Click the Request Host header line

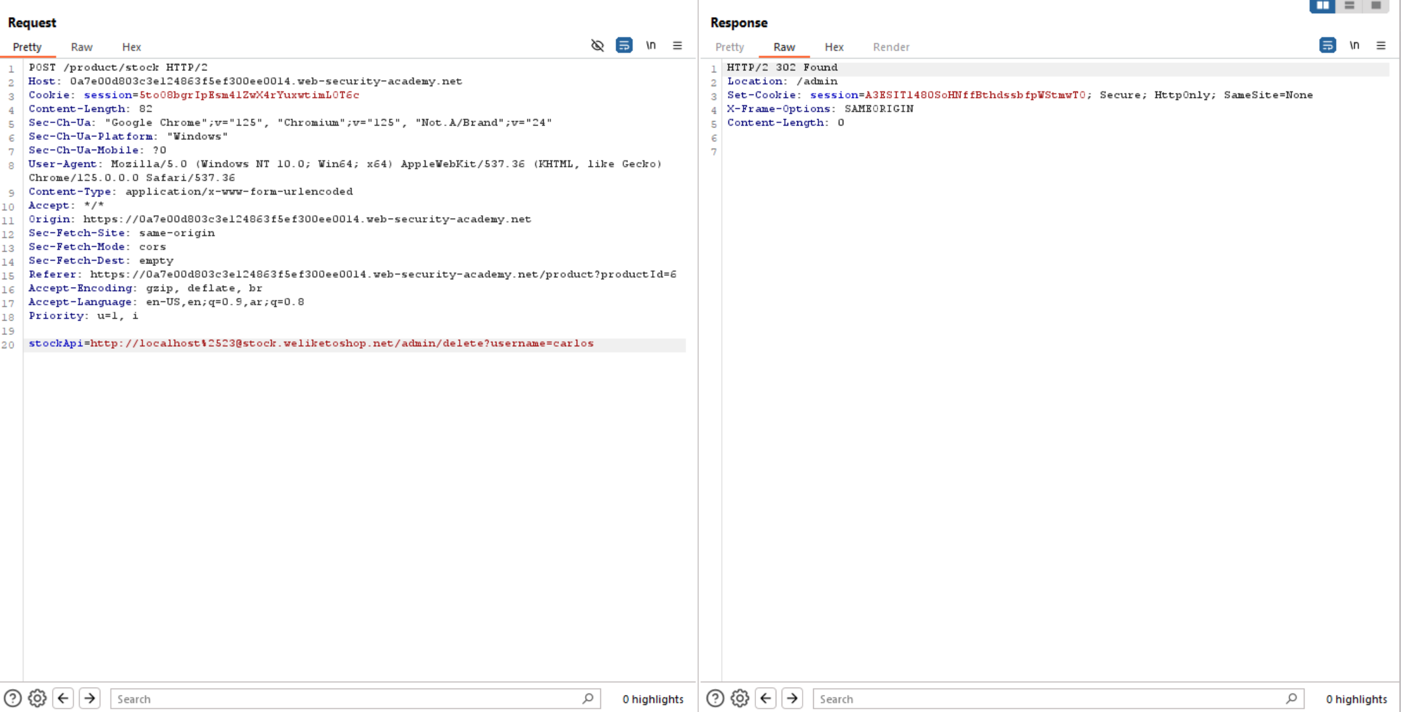[x=245, y=81]
